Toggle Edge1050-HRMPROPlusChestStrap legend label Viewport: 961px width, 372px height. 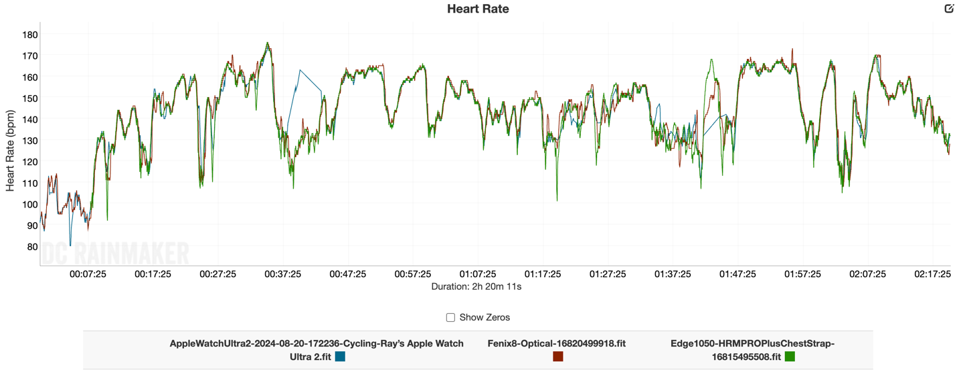point(752,350)
